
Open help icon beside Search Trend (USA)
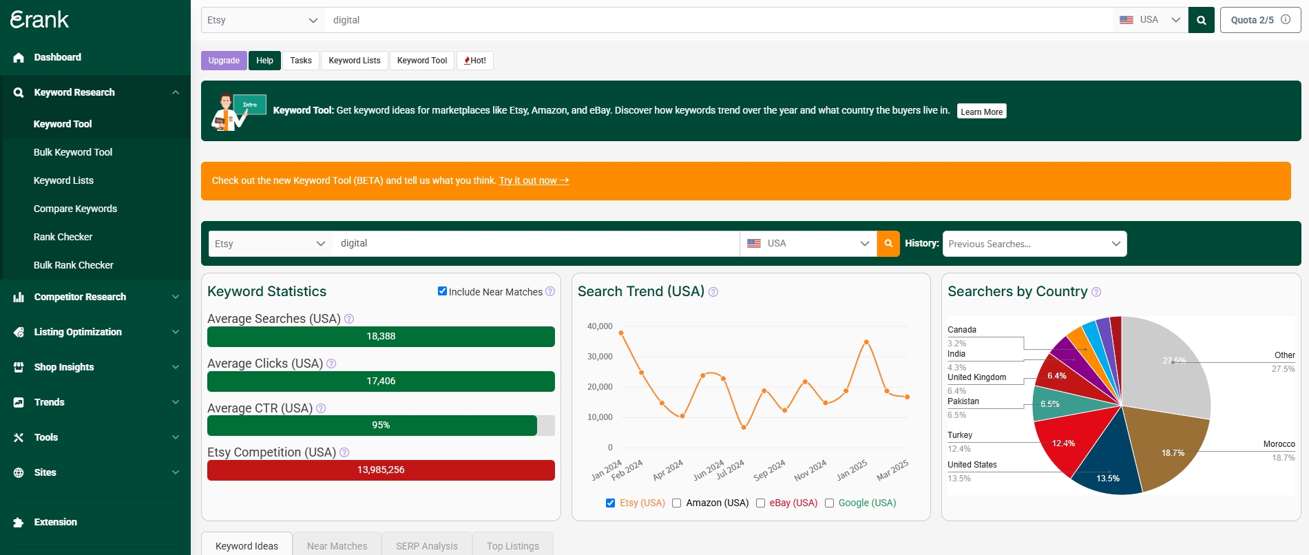point(713,292)
